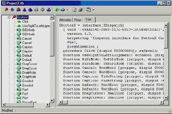Add a new CoClass from toolbar
The image size is (172, 114).
pos(18,10)
